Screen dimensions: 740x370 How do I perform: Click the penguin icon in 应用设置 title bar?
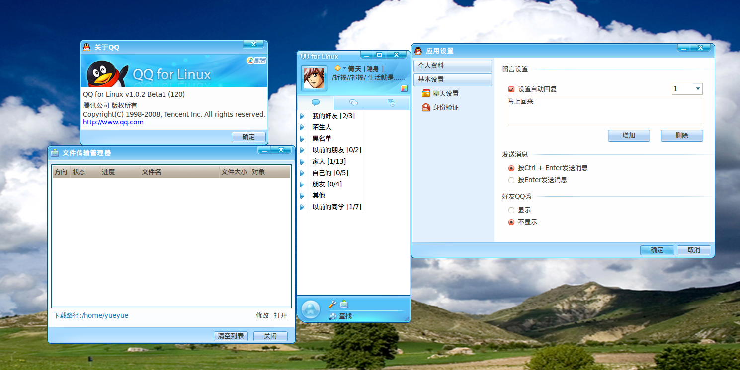[x=418, y=50]
